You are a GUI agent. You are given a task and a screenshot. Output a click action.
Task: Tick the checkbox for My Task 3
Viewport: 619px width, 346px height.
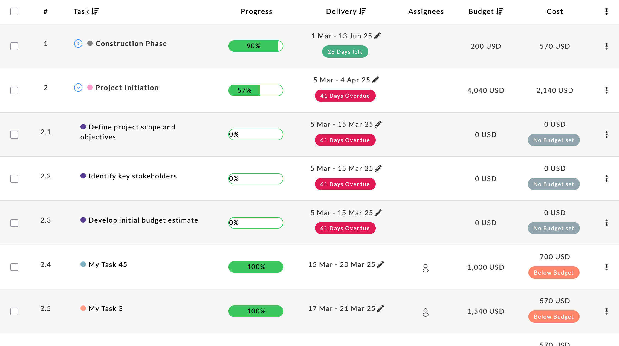pyautogui.click(x=14, y=312)
